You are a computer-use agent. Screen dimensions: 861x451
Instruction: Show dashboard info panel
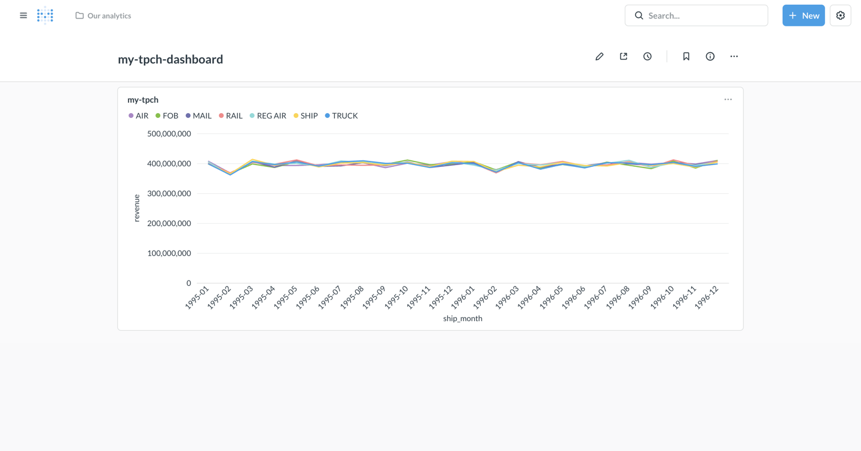point(710,56)
